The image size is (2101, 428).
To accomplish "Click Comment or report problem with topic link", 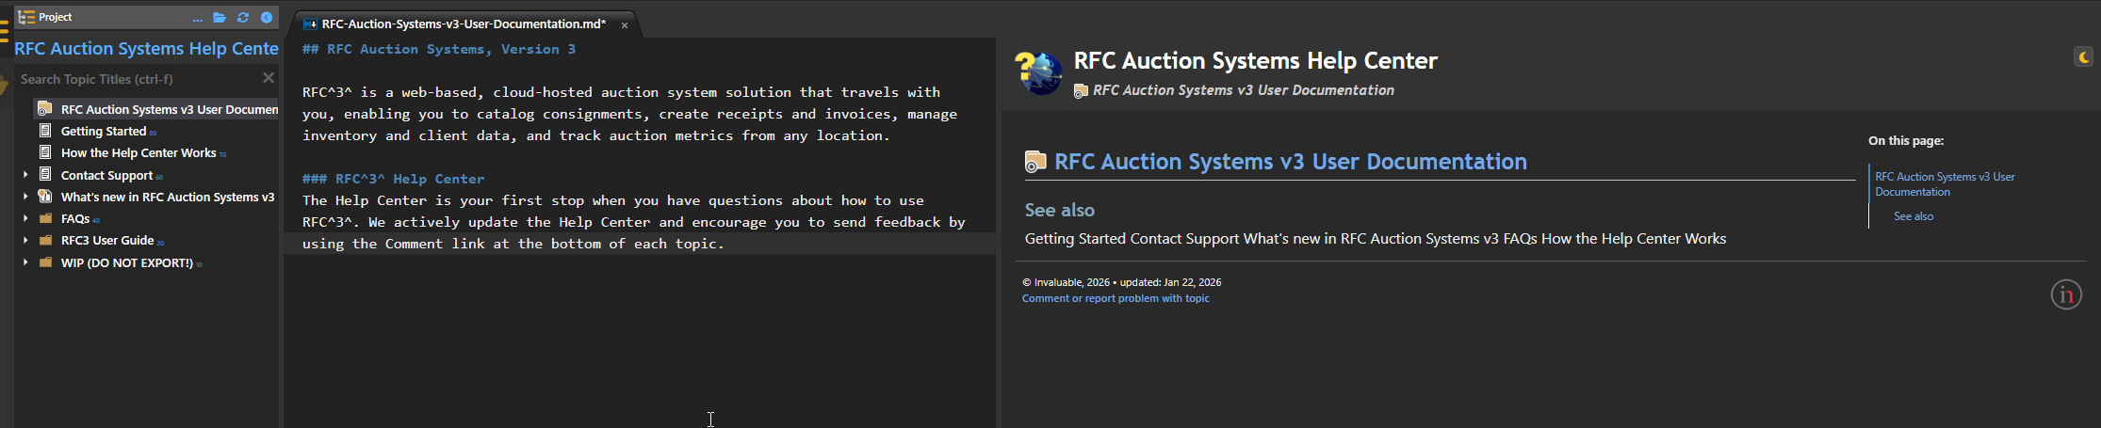I will click(1116, 298).
